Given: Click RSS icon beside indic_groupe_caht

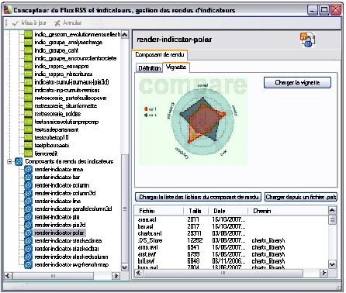Looking at the screenshot, I should (x=28, y=50).
